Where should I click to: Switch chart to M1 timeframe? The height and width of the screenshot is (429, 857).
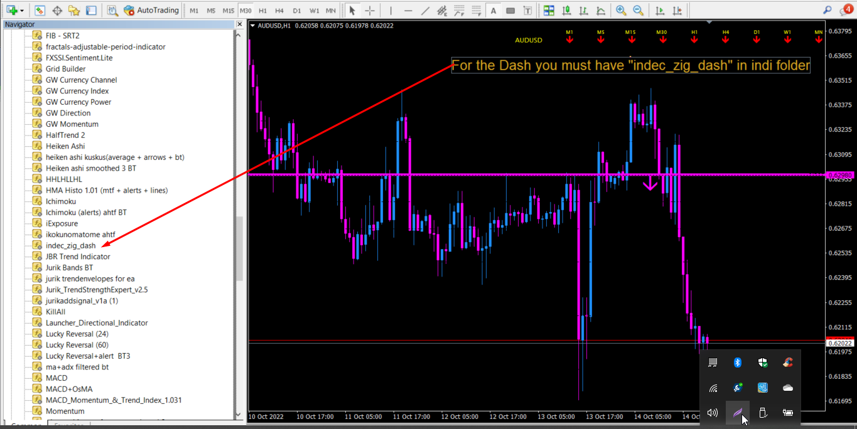click(195, 11)
